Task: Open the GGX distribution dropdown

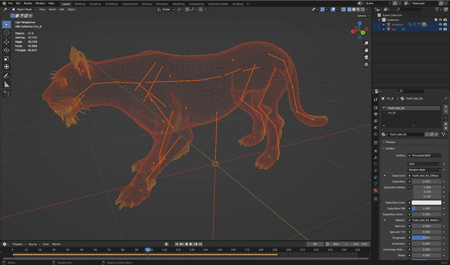Action: pyautogui.click(x=424, y=164)
